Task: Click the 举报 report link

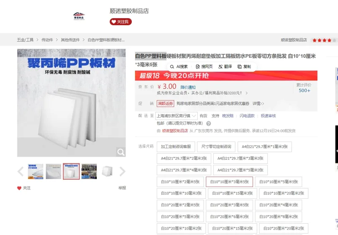Action: pyautogui.click(x=122, y=188)
